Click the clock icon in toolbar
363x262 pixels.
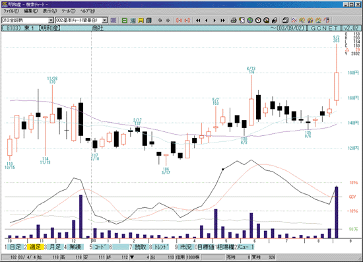(258, 20)
